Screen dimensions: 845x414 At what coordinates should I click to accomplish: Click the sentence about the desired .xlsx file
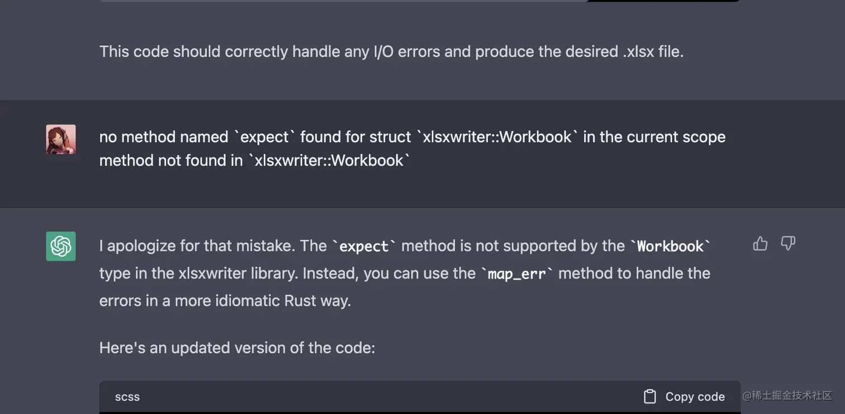(x=391, y=51)
